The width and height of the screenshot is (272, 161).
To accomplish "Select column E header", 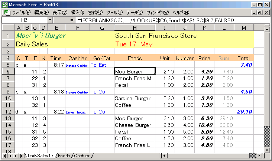I will 56,28.
